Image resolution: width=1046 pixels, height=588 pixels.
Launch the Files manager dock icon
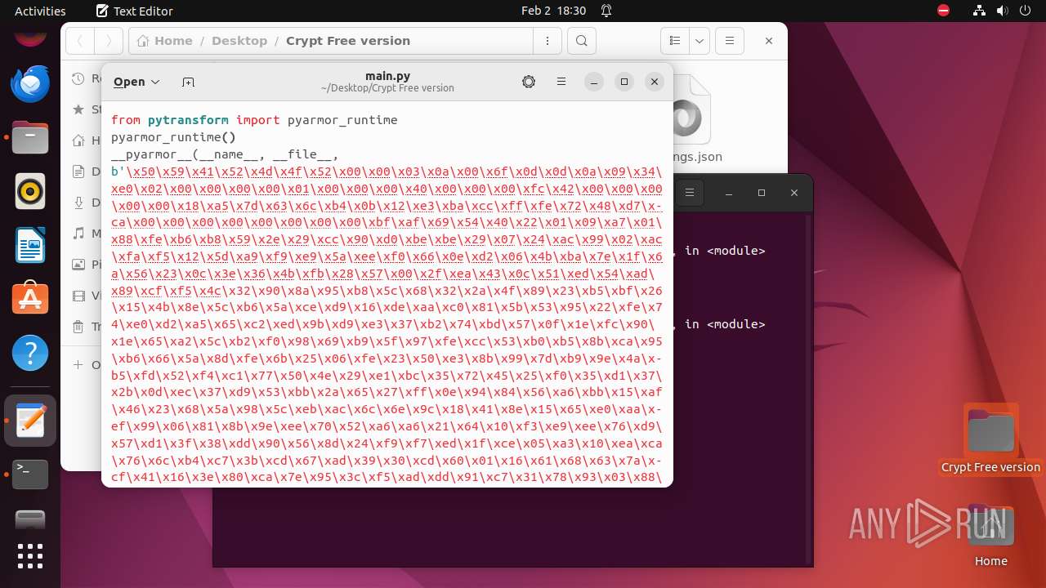[x=30, y=137]
